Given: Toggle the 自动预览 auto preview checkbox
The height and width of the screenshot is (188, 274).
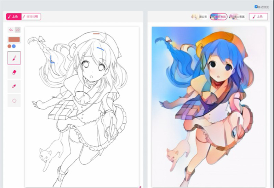Looking at the screenshot, I should [x=256, y=7].
